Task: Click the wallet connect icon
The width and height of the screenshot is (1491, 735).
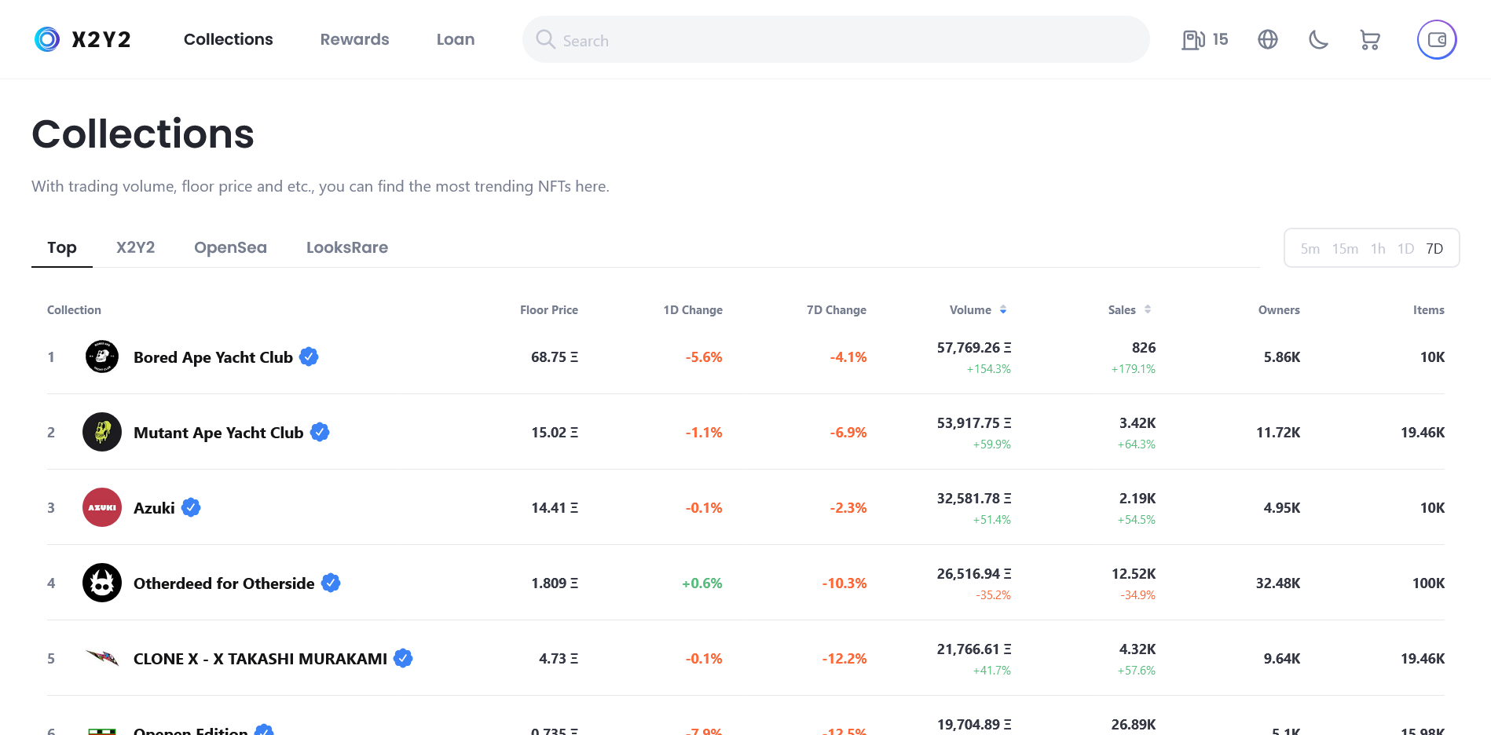Action: [x=1437, y=39]
